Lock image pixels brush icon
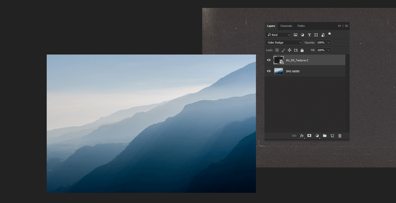 pos(283,50)
